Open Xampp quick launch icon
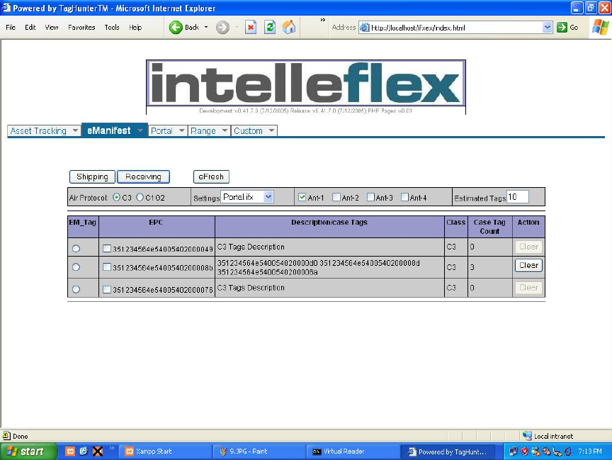 (x=70, y=451)
